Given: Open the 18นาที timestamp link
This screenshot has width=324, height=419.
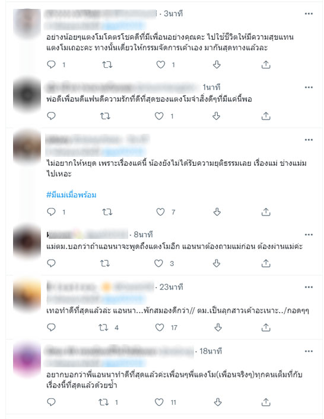Looking at the screenshot, I should [x=211, y=351].
